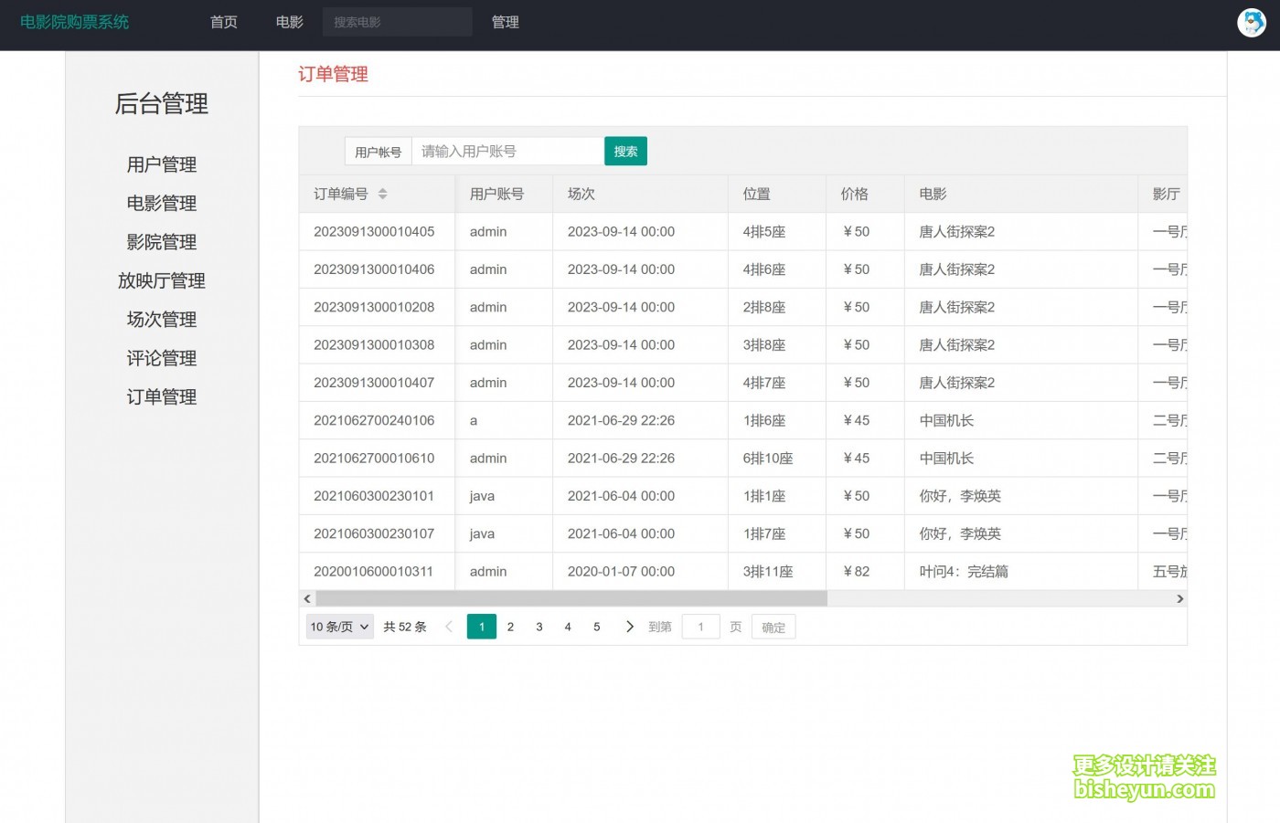Select order number 2023091300010405
The image size is (1280, 823).
click(x=374, y=232)
